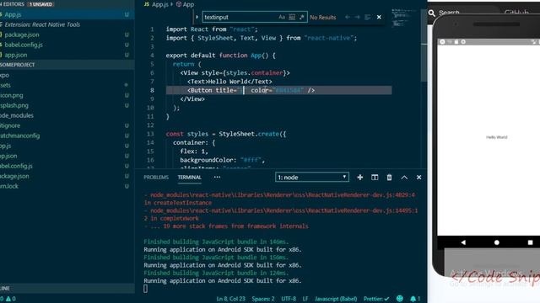Open the 1: node terminal dropdown

(312, 178)
